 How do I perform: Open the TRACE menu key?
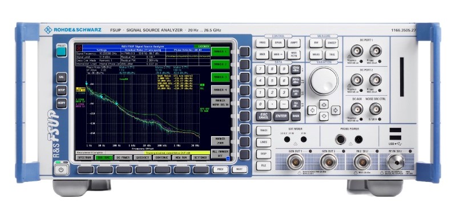point(264,131)
